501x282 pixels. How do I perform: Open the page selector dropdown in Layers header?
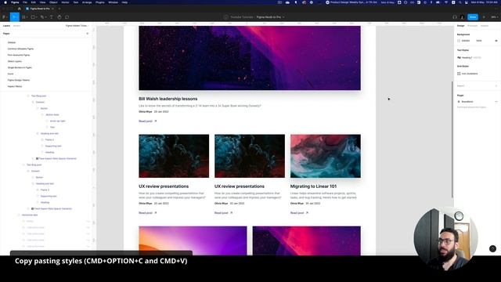coord(77,26)
